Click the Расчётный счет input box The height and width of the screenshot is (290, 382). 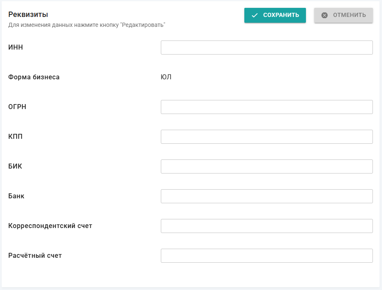(267, 255)
